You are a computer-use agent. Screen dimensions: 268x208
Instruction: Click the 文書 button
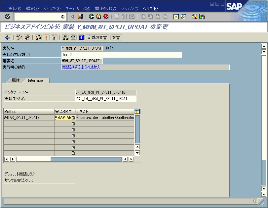pyautogui.click(x=116, y=37)
